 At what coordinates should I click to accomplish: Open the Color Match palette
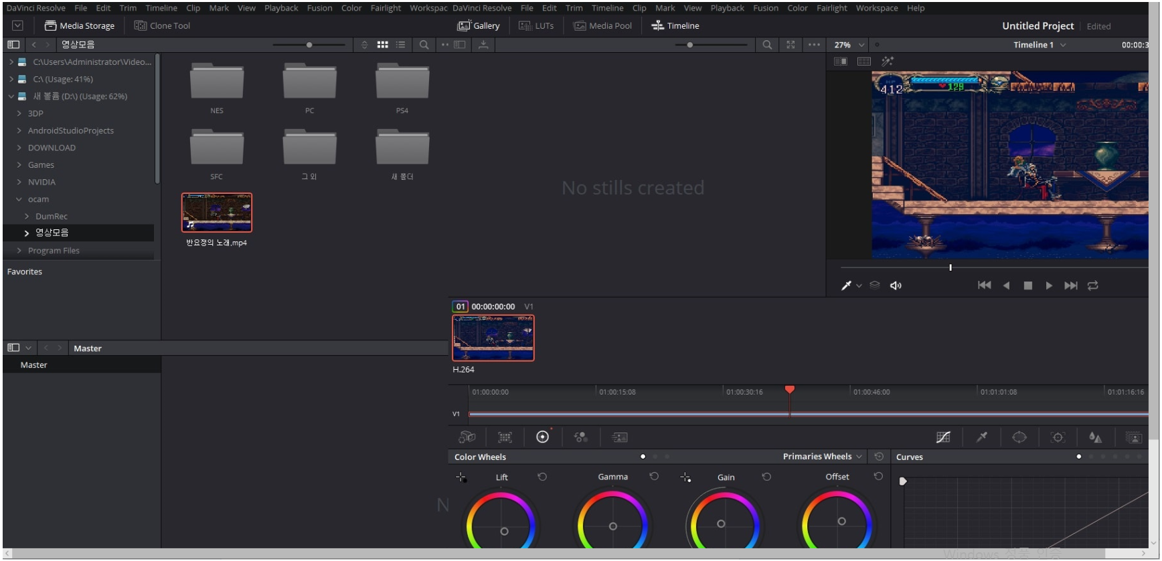click(x=505, y=437)
